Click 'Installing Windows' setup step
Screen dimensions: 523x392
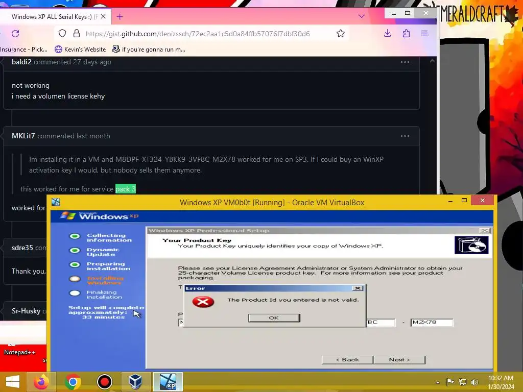point(105,280)
